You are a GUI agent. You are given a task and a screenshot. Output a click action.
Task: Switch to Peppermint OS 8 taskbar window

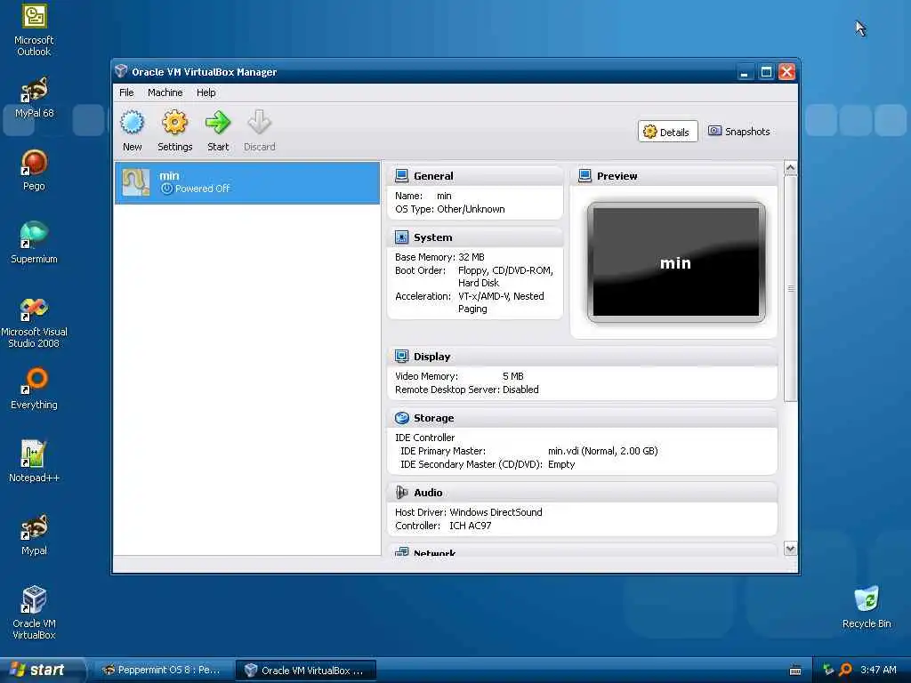click(163, 671)
